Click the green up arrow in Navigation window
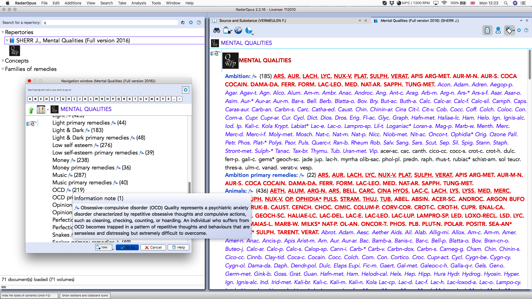 click(31, 110)
